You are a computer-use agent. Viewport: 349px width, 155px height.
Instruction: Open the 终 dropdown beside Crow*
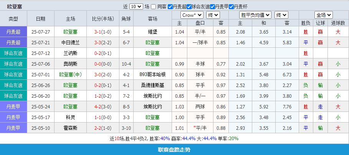(x=213, y=15)
